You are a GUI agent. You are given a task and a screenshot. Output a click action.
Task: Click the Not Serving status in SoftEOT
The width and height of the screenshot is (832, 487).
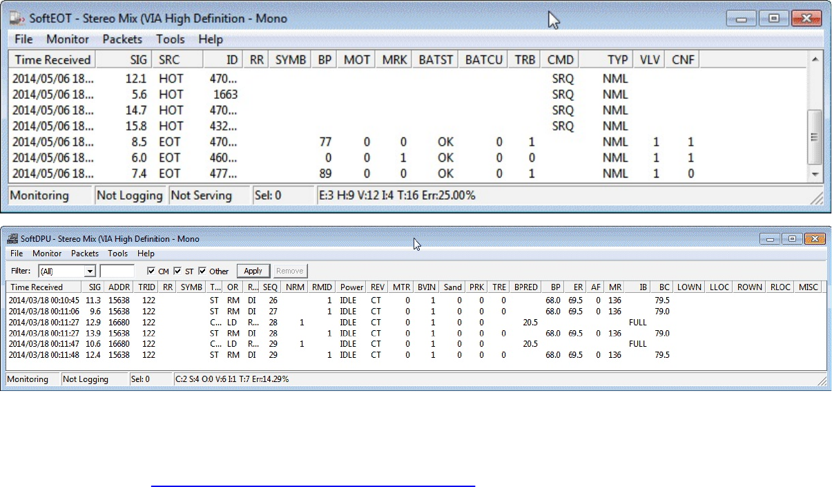(210, 195)
